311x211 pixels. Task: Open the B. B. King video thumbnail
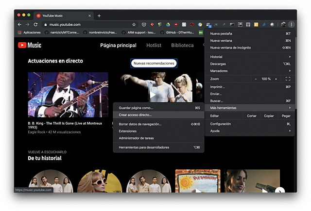point(68,95)
